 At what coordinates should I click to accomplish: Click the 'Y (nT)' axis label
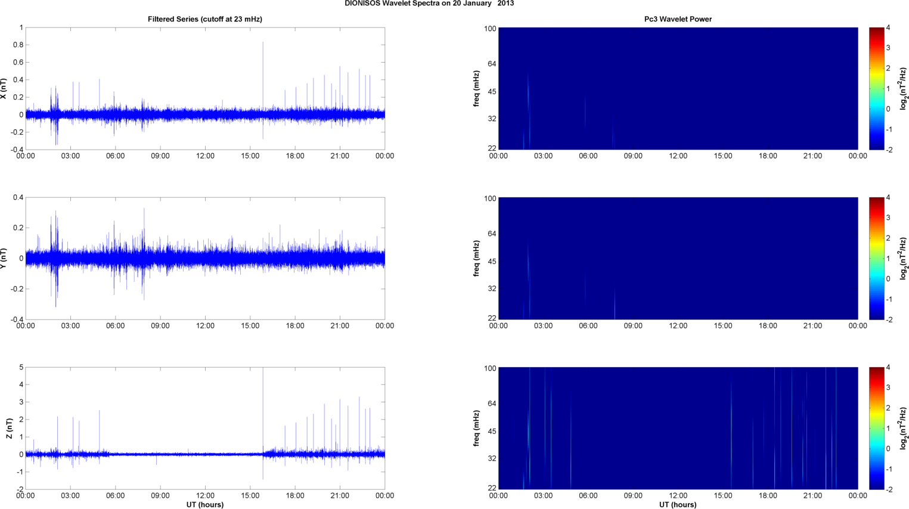point(4,259)
